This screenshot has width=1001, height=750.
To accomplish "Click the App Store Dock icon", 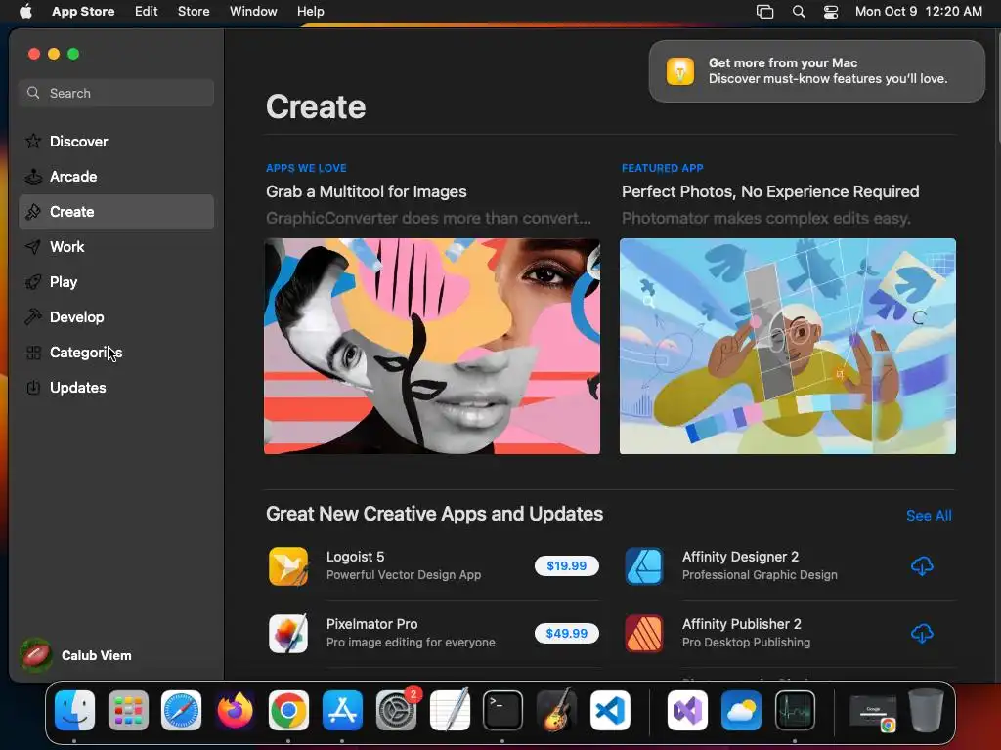I will [x=342, y=710].
